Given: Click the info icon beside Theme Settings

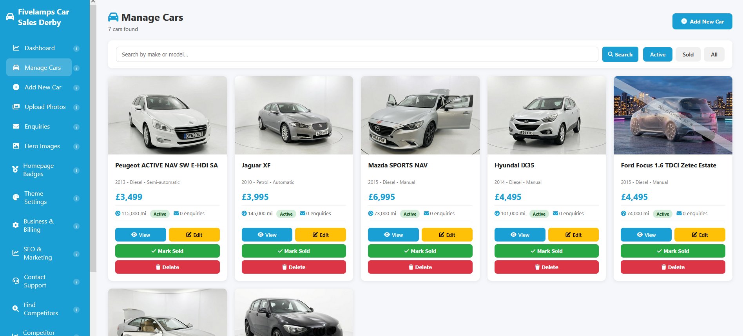Looking at the screenshot, I should (x=76, y=198).
